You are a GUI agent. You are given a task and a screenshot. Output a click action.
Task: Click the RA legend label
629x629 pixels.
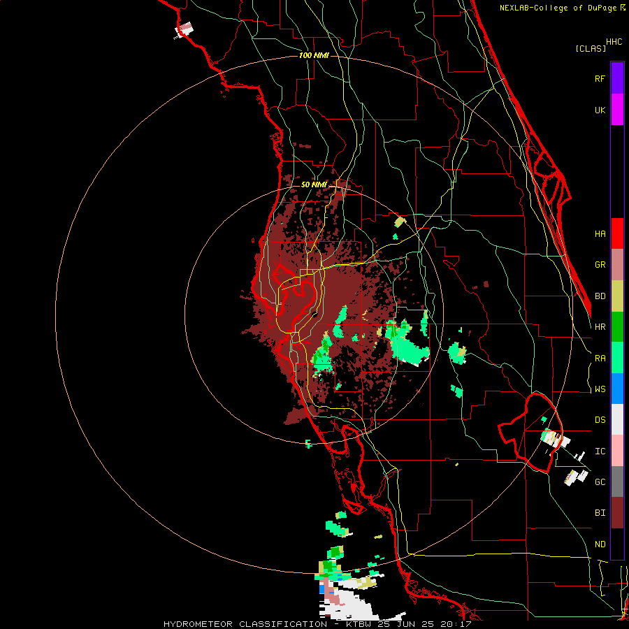[600, 359]
